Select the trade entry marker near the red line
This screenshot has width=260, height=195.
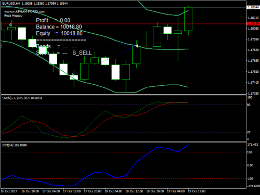click(10, 24)
